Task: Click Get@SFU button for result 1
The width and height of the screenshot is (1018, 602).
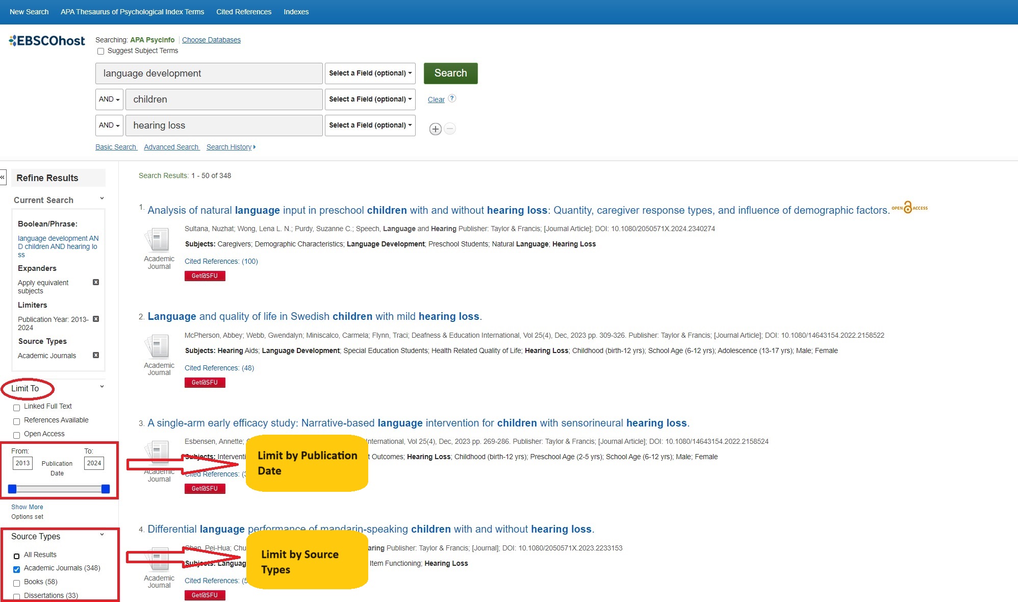Action: (205, 276)
